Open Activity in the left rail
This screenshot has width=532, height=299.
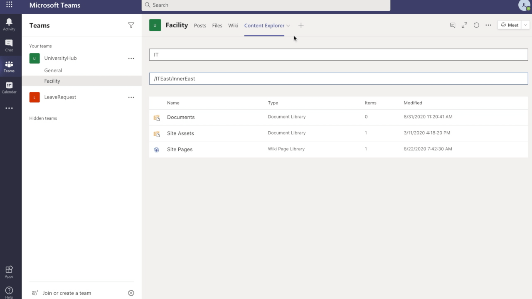(9, 25)
